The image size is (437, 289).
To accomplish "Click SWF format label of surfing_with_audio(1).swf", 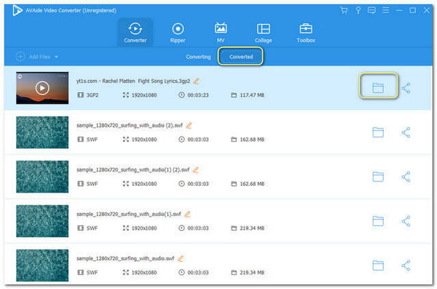I will [x=92, y=228].
